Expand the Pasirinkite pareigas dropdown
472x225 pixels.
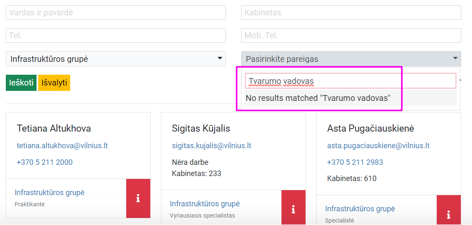click(x=351, y=59)
